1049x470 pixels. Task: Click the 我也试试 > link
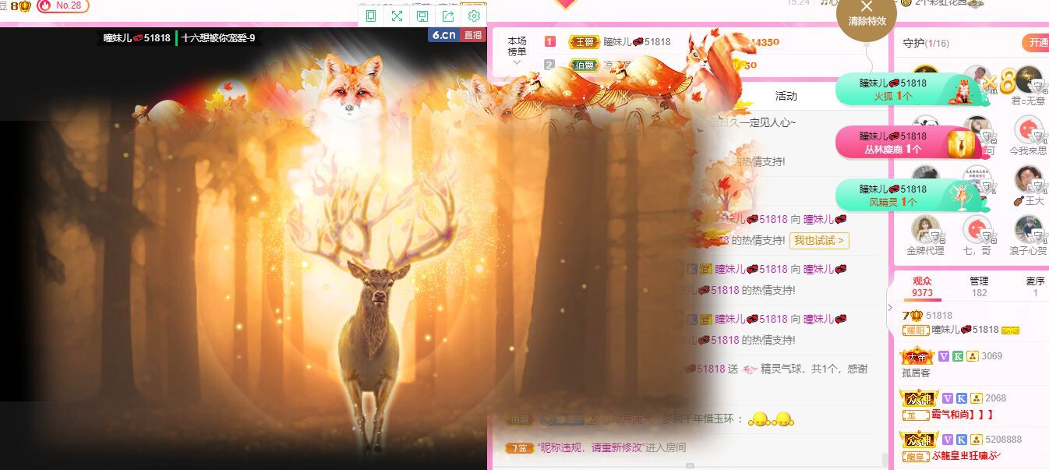click(819, 241)
